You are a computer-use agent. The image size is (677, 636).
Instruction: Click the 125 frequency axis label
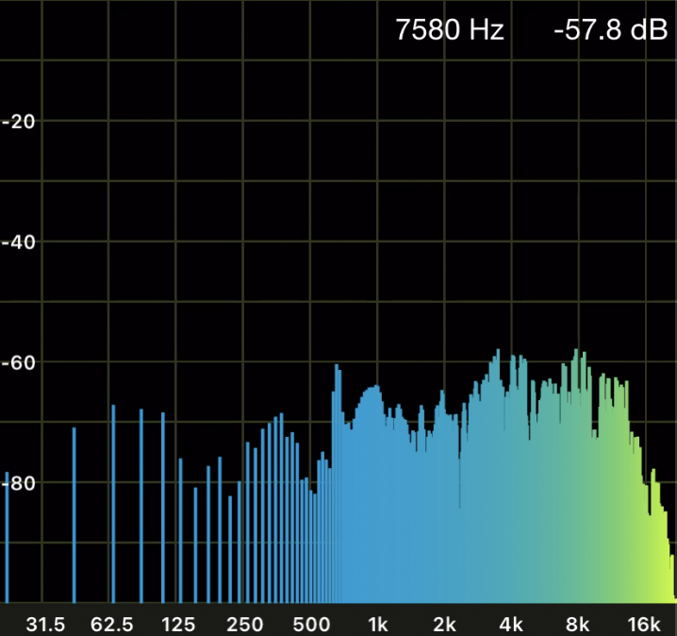(178, 625)
